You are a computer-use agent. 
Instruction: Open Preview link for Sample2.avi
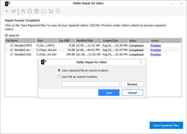(x=156, y=50)
